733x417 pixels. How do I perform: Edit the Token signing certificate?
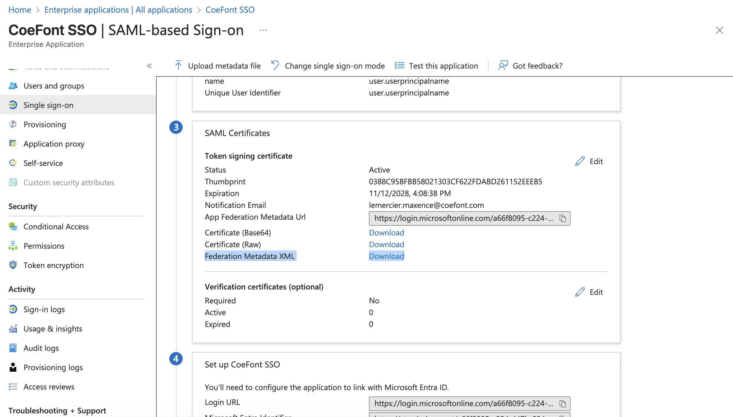(x=589, y=161)
